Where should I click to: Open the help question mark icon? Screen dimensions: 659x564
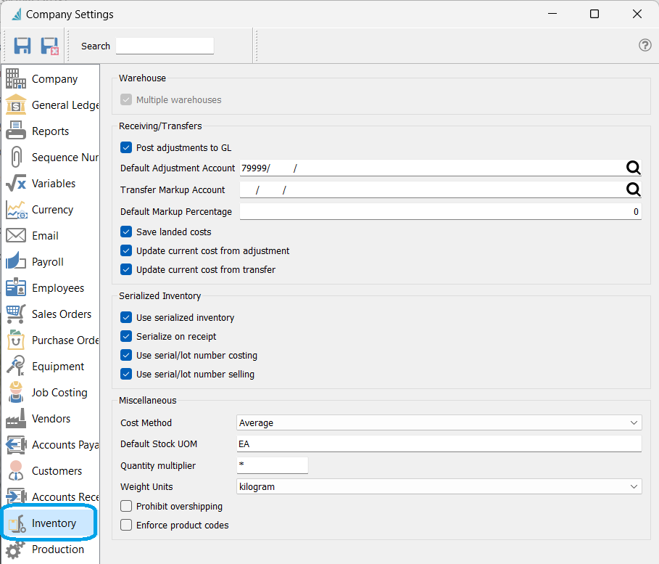tap(645, 45)
